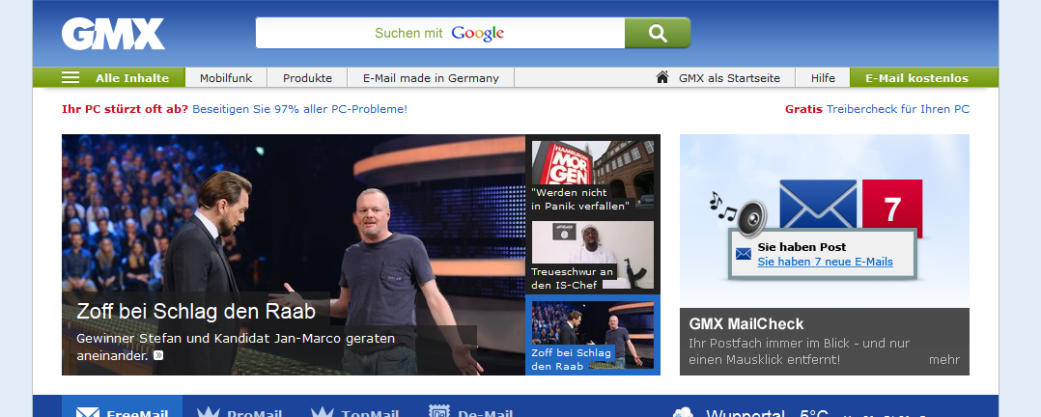Click the GMX logo

click(113, 34)
